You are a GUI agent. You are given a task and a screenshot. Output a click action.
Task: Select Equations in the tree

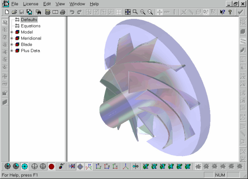tap(30, 26)
